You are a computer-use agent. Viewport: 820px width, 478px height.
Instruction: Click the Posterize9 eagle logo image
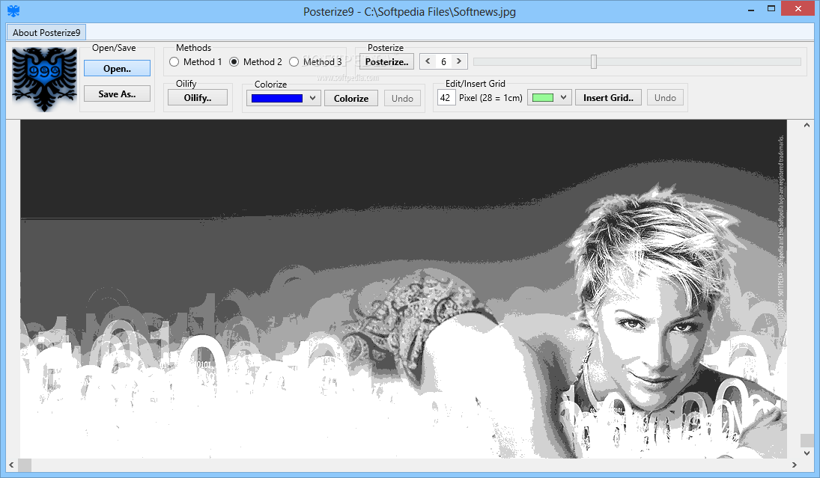[44, 79]
